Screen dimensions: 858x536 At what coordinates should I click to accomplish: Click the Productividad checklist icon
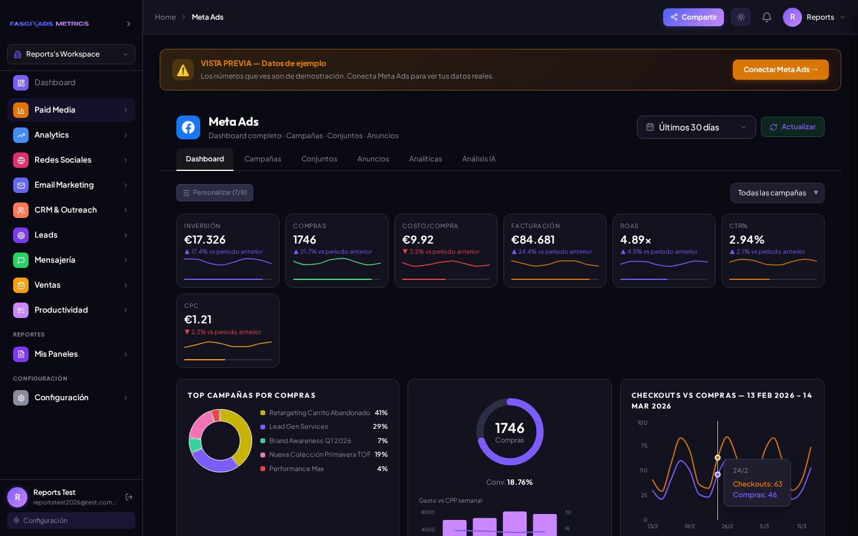(21, 310)
